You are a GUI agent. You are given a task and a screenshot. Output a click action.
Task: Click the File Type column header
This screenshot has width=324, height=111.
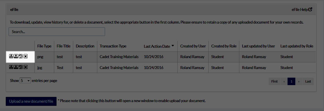44,46
